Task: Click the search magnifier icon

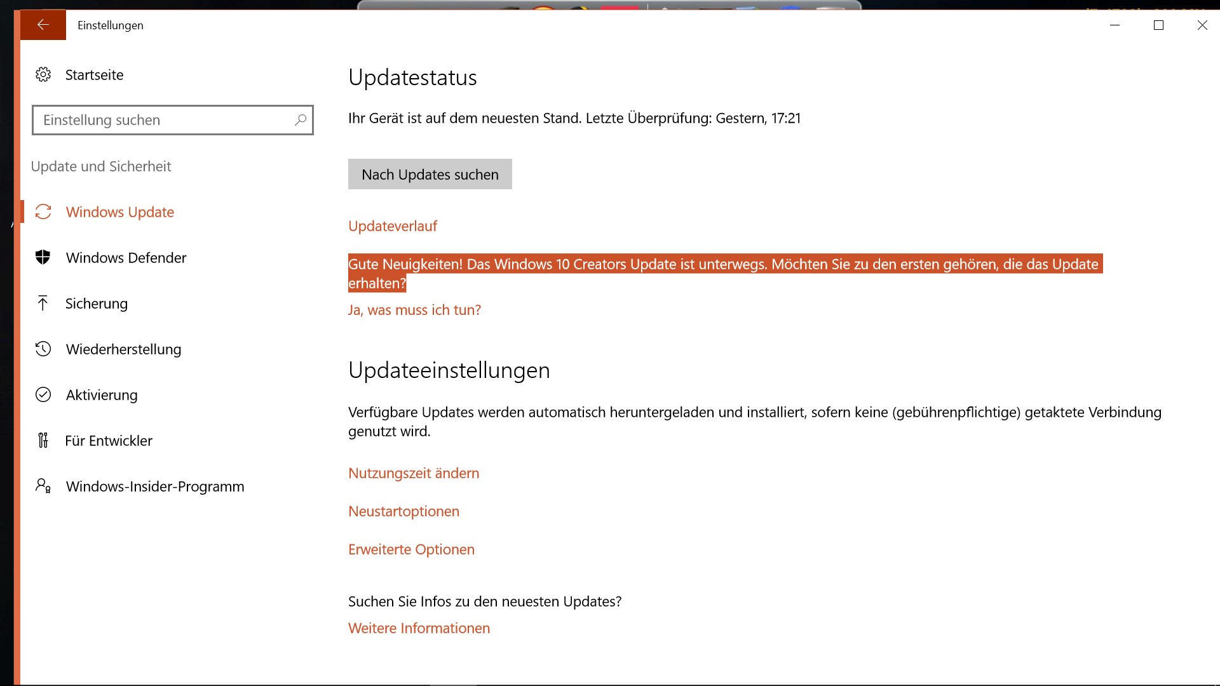Action: tap(301, 120)
